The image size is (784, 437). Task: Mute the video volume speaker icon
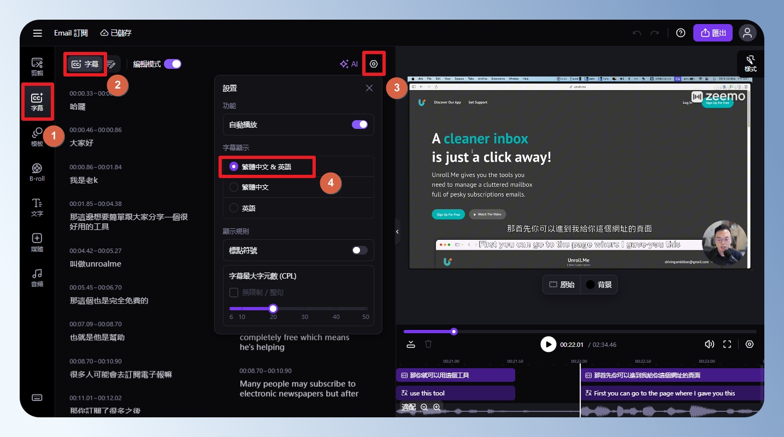709,344
